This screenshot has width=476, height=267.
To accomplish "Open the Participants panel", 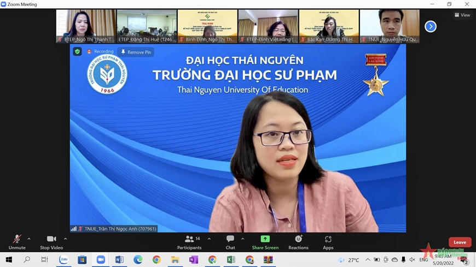I will (189, 242).
